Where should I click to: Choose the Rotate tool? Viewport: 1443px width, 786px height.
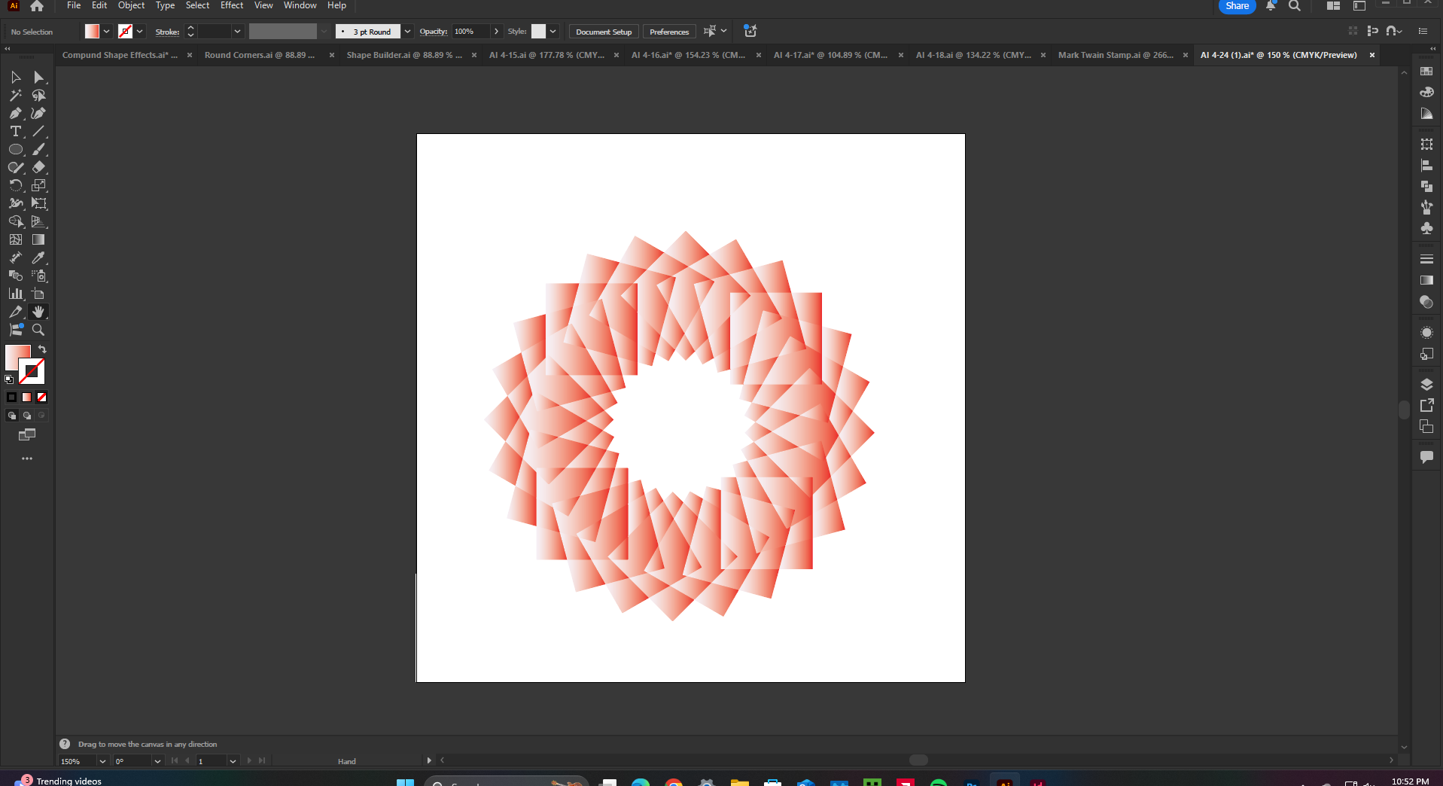point(15,186)
